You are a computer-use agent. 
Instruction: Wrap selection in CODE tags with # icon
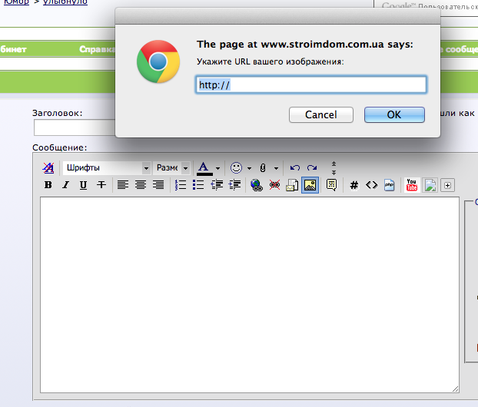click(x=354, y=185)
